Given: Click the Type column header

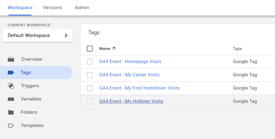Looking at the screenshot, I should (238, 49).
